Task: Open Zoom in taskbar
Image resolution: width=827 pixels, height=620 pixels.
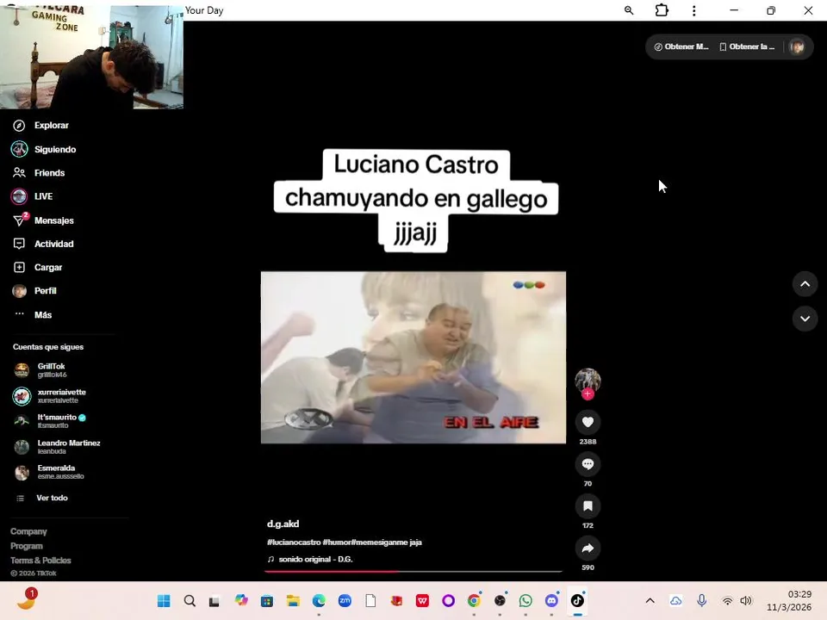Action: (x=345, y=600)
